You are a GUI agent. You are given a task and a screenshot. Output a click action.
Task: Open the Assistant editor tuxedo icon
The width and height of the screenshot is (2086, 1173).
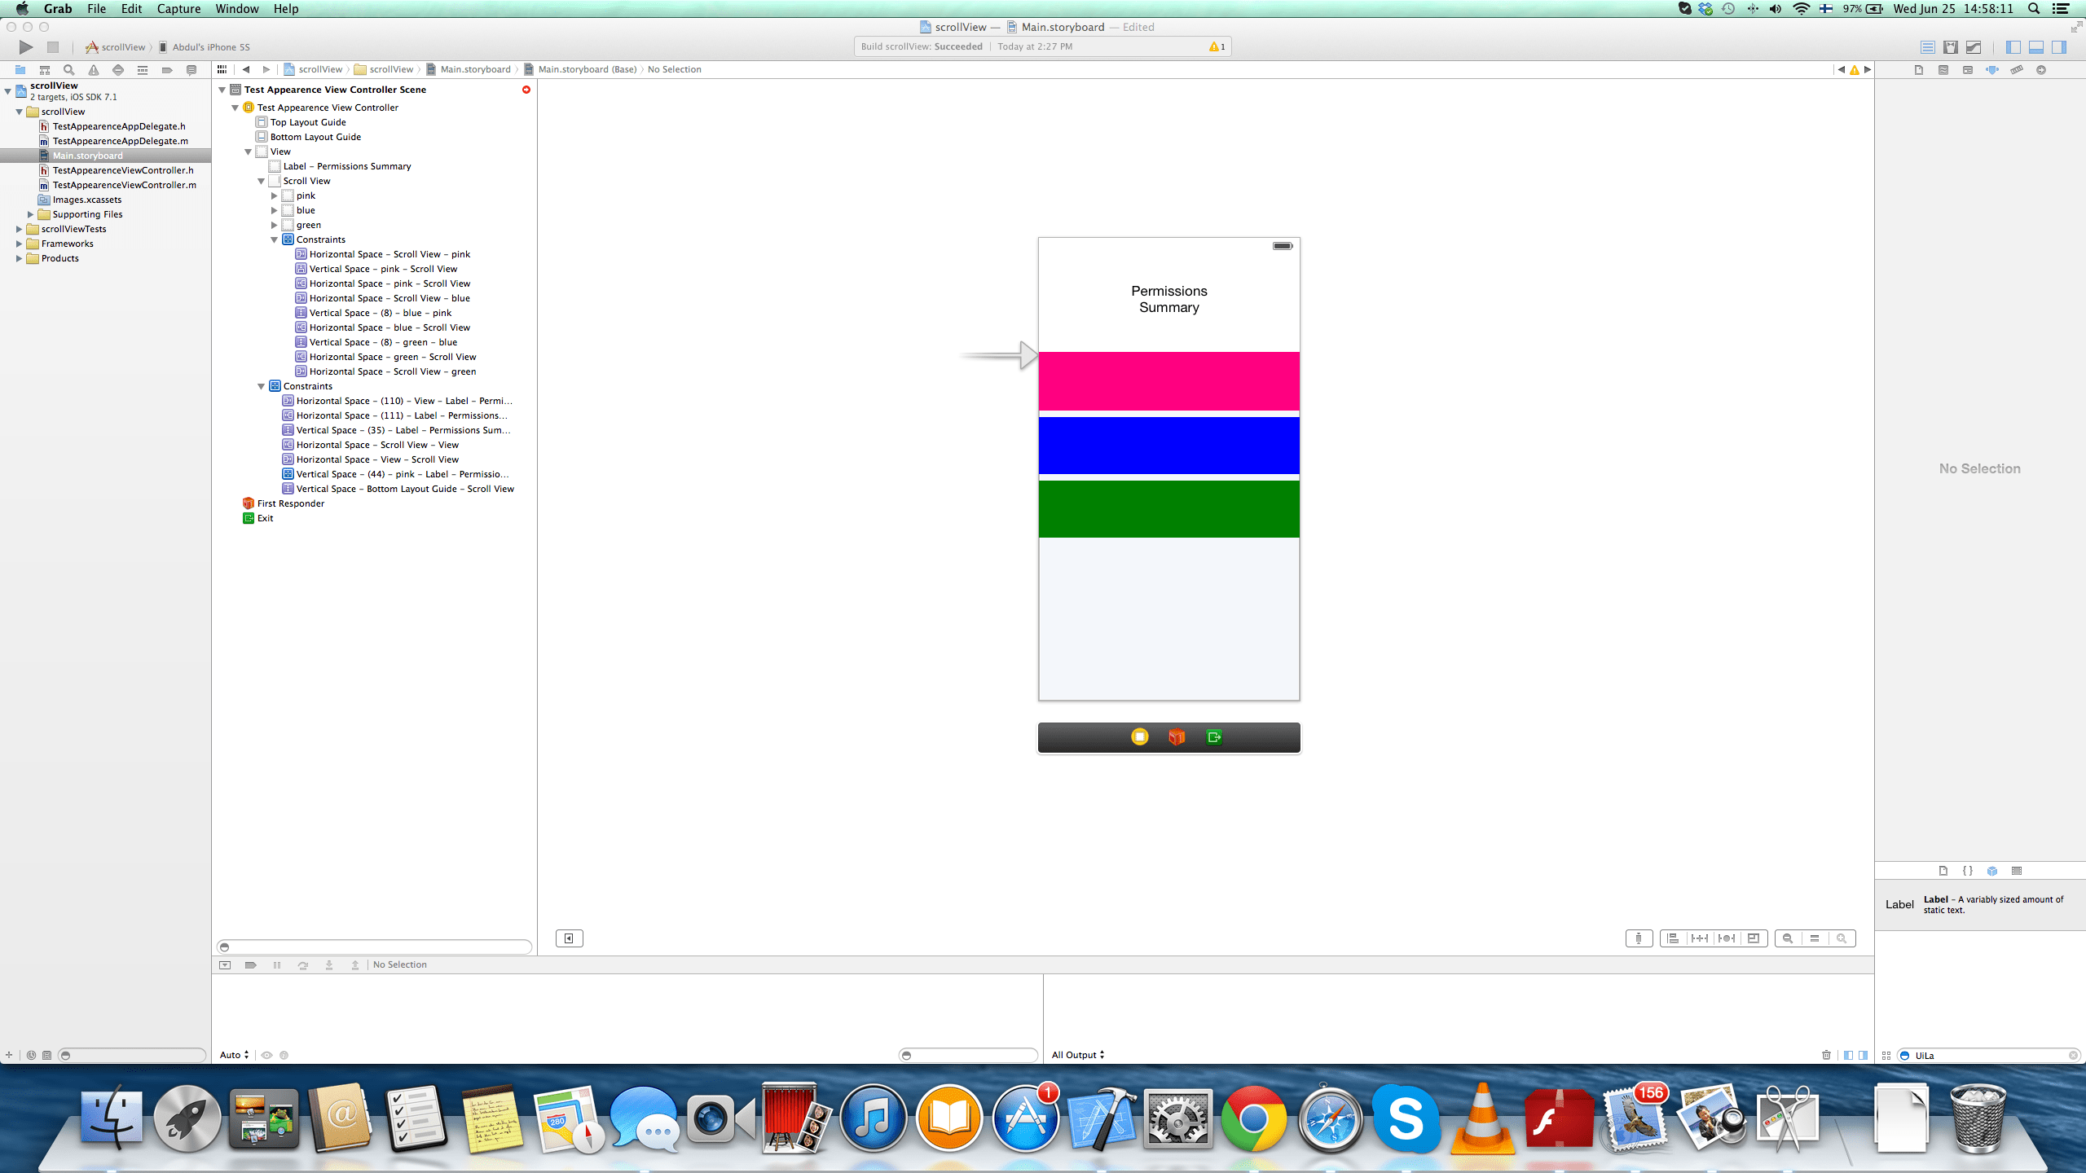click(x=1951, y=47)
